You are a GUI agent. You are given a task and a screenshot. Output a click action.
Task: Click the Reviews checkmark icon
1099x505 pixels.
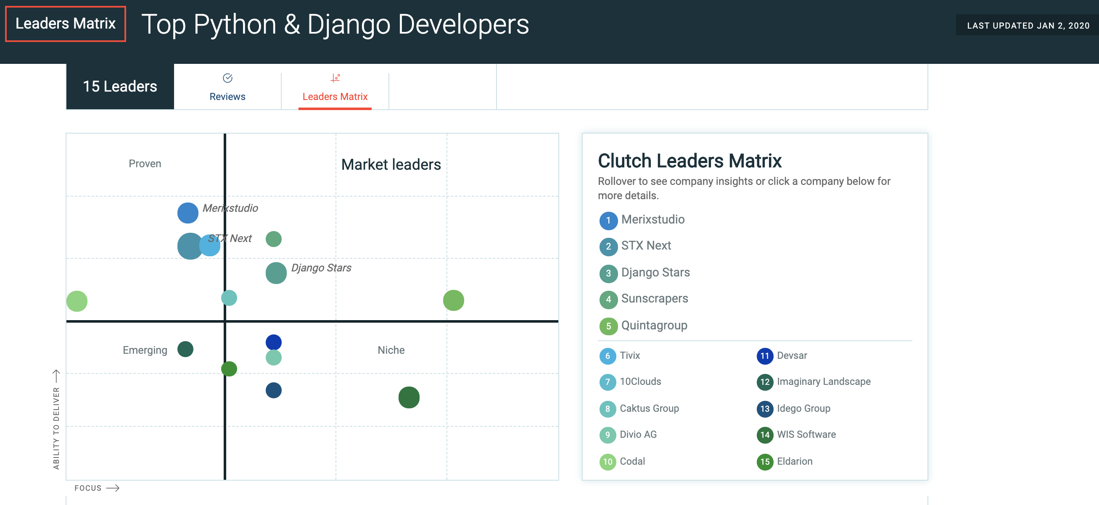pyautogui.click(x=227, y=78)
